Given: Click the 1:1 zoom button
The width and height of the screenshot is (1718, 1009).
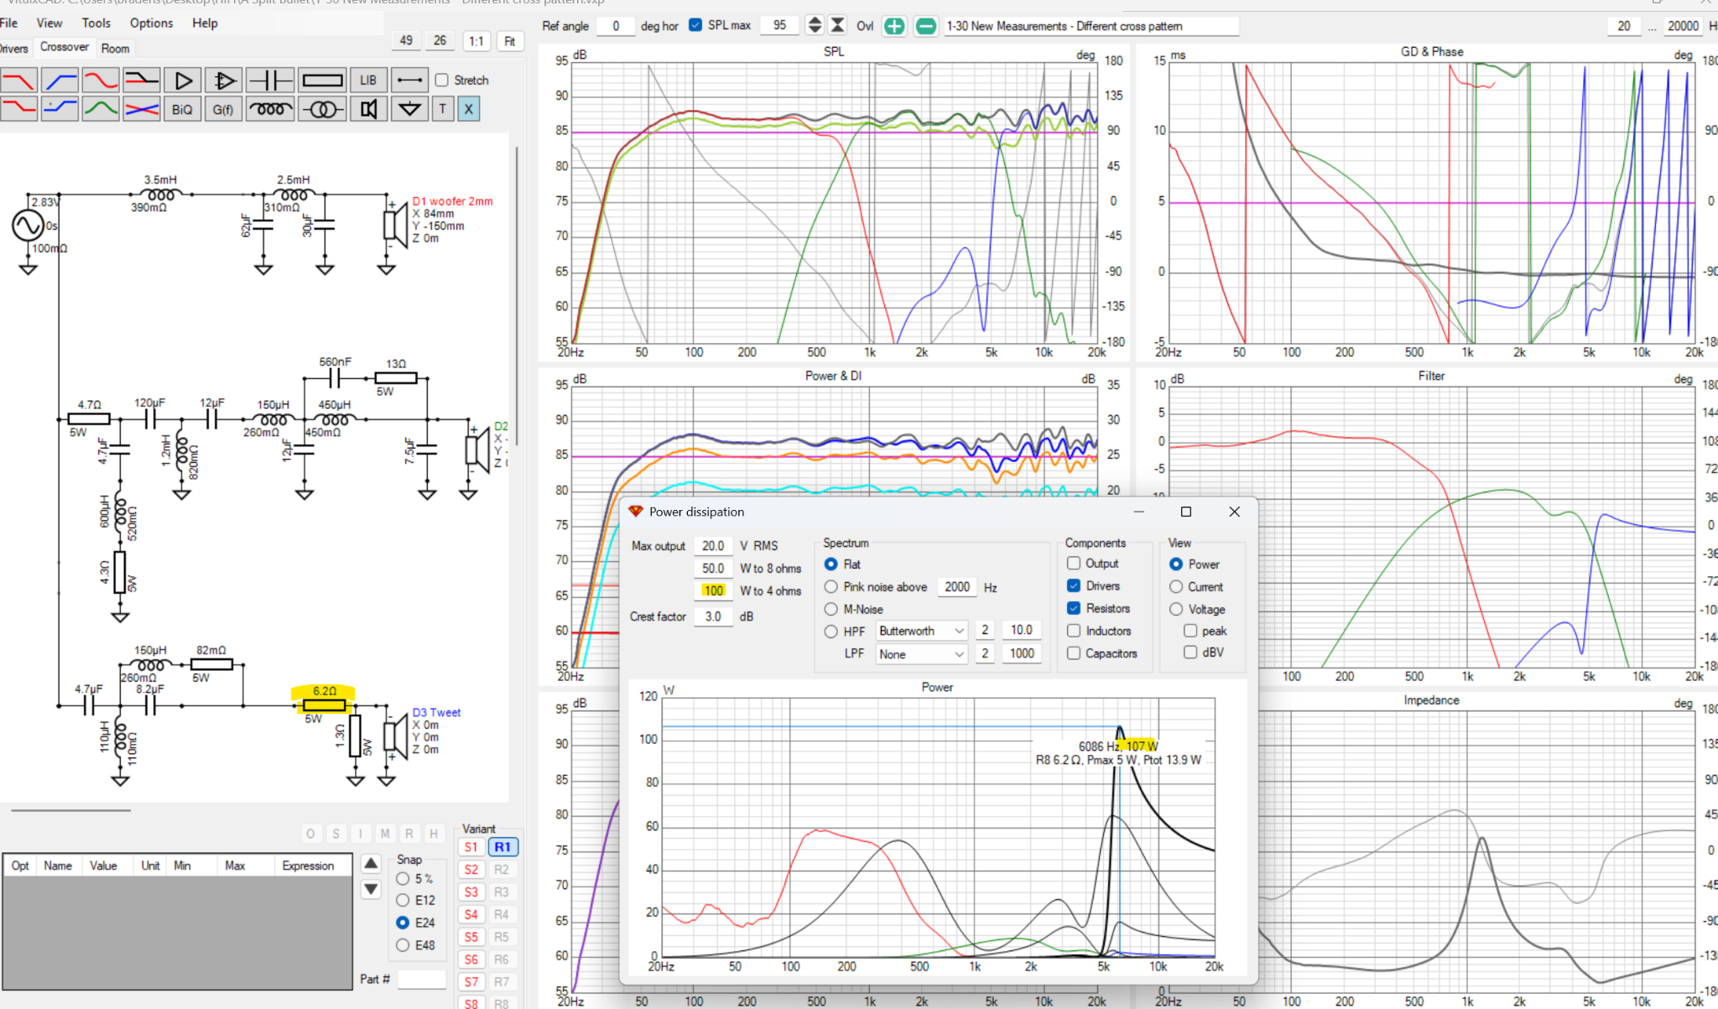Looking at the screenshot, I should click(x=476, y=41).
